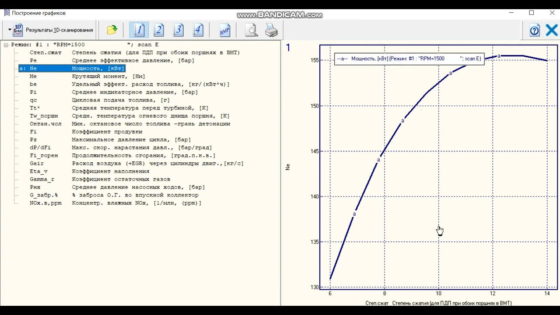Click the 1D Scan results icon

18,30
